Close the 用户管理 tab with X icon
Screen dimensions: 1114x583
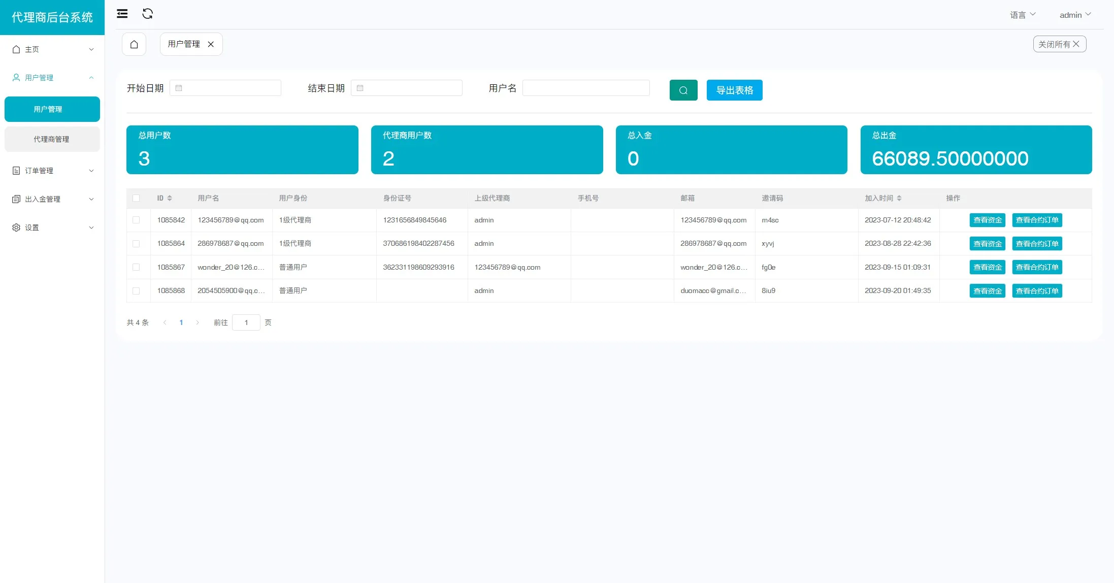coord(211,44)
